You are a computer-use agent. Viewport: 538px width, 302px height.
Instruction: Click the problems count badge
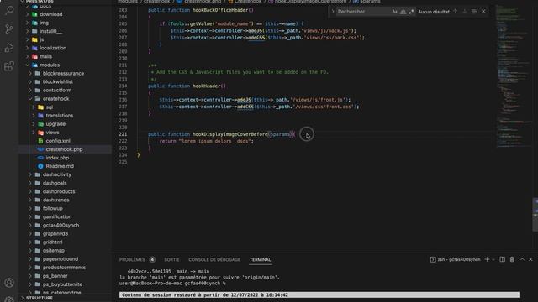point(152,259)
